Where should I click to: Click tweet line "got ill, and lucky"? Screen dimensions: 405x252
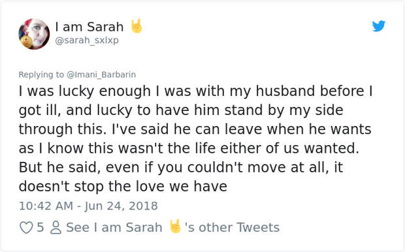coord(181,110)
